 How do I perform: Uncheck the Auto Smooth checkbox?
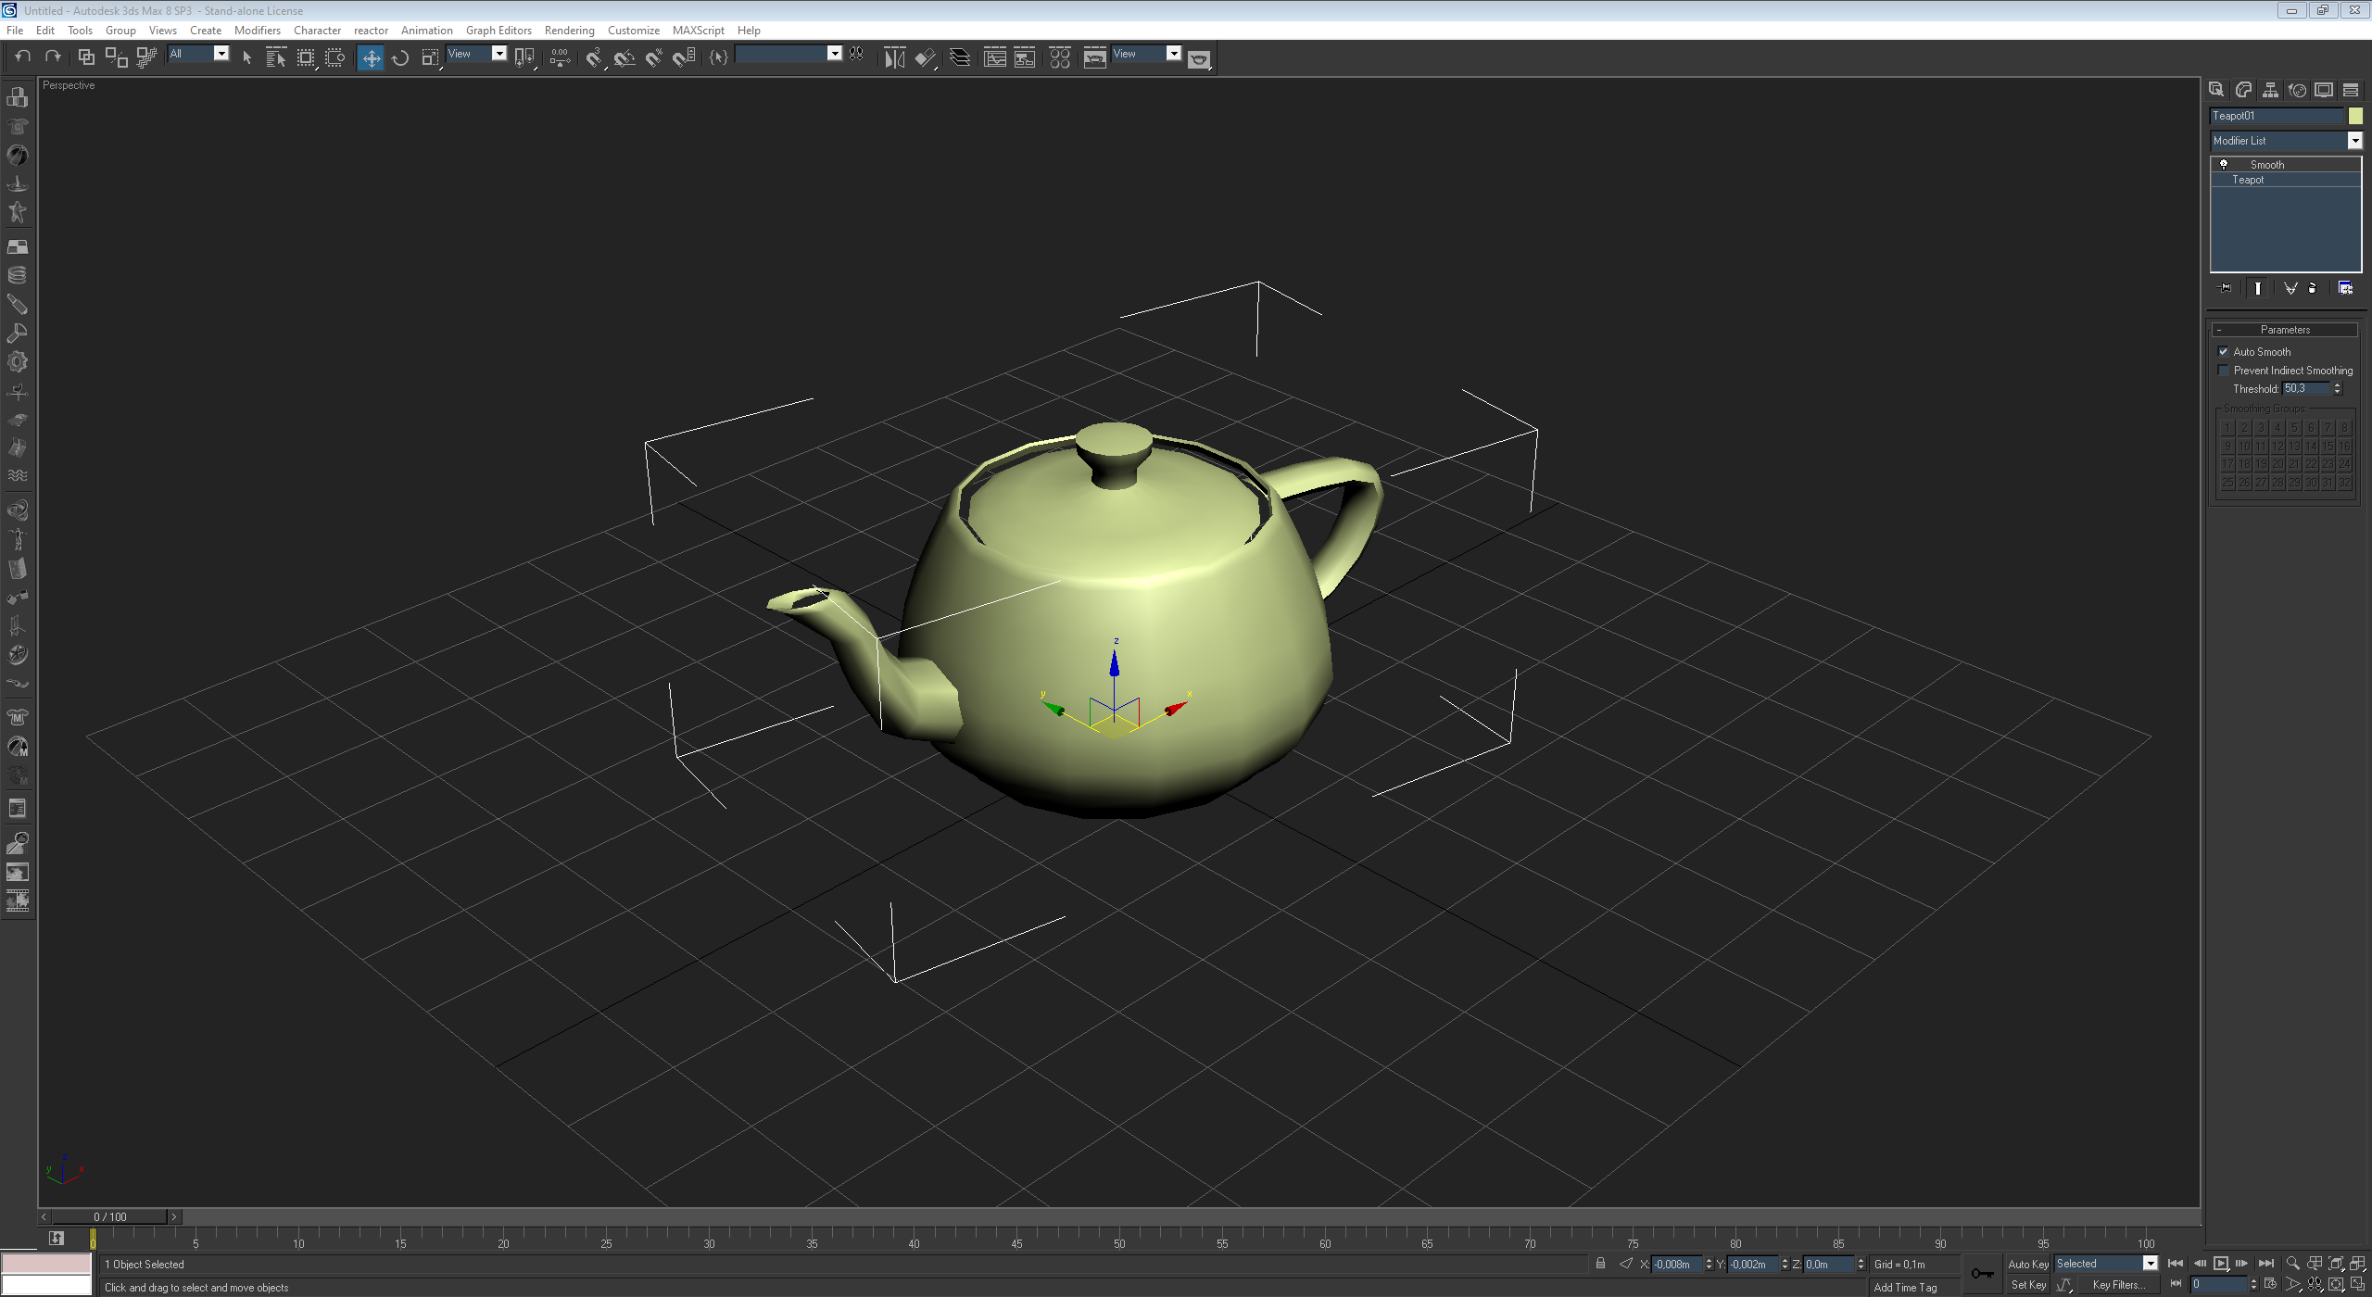click(x=2223, y=352)
